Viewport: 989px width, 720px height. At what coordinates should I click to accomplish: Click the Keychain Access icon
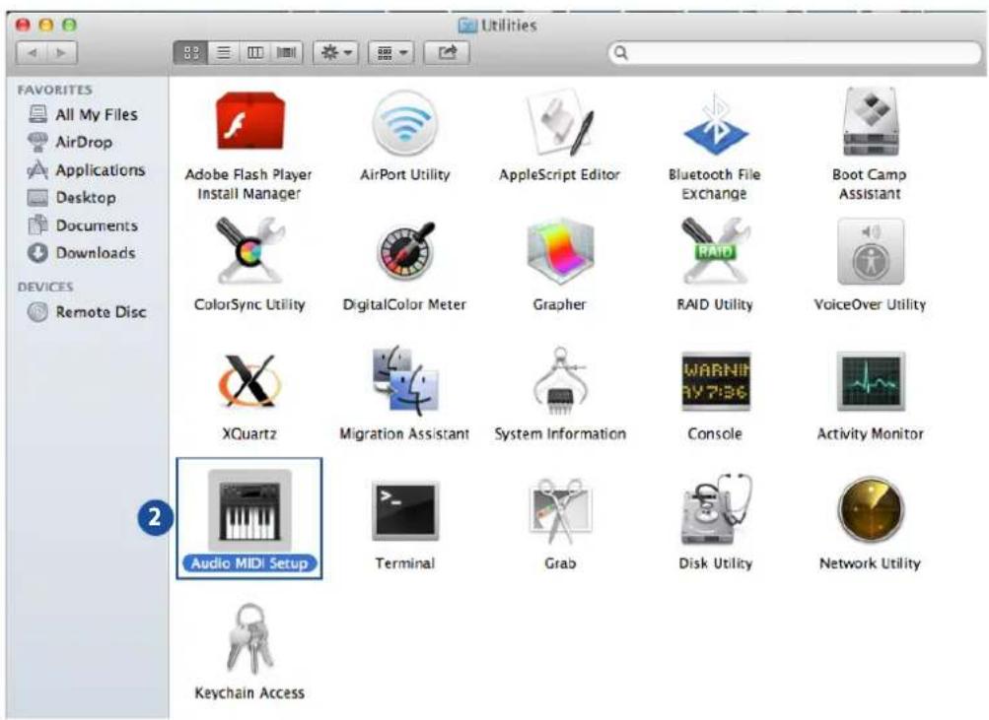[x=249, y=640]
